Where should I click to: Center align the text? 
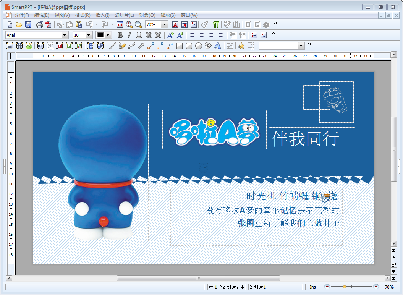(x=211, y=35)
